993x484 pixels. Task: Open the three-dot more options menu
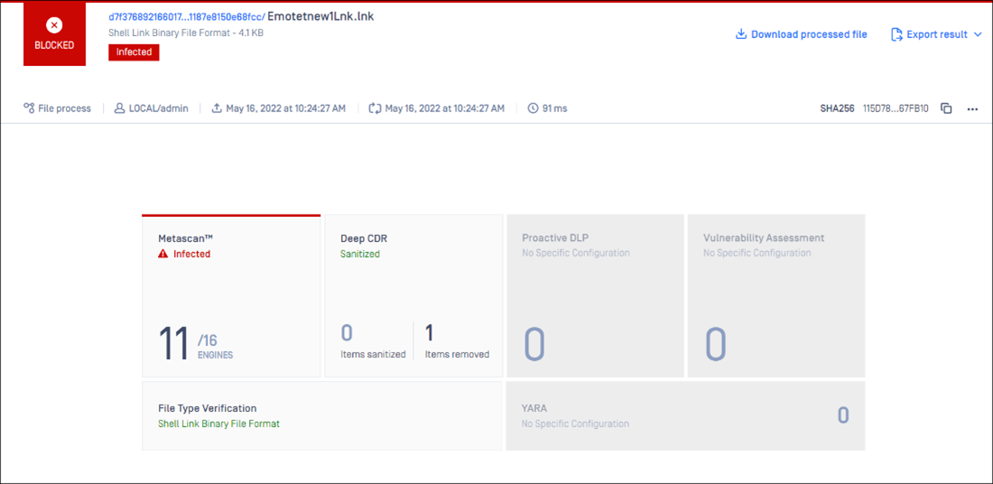(972, 108)
